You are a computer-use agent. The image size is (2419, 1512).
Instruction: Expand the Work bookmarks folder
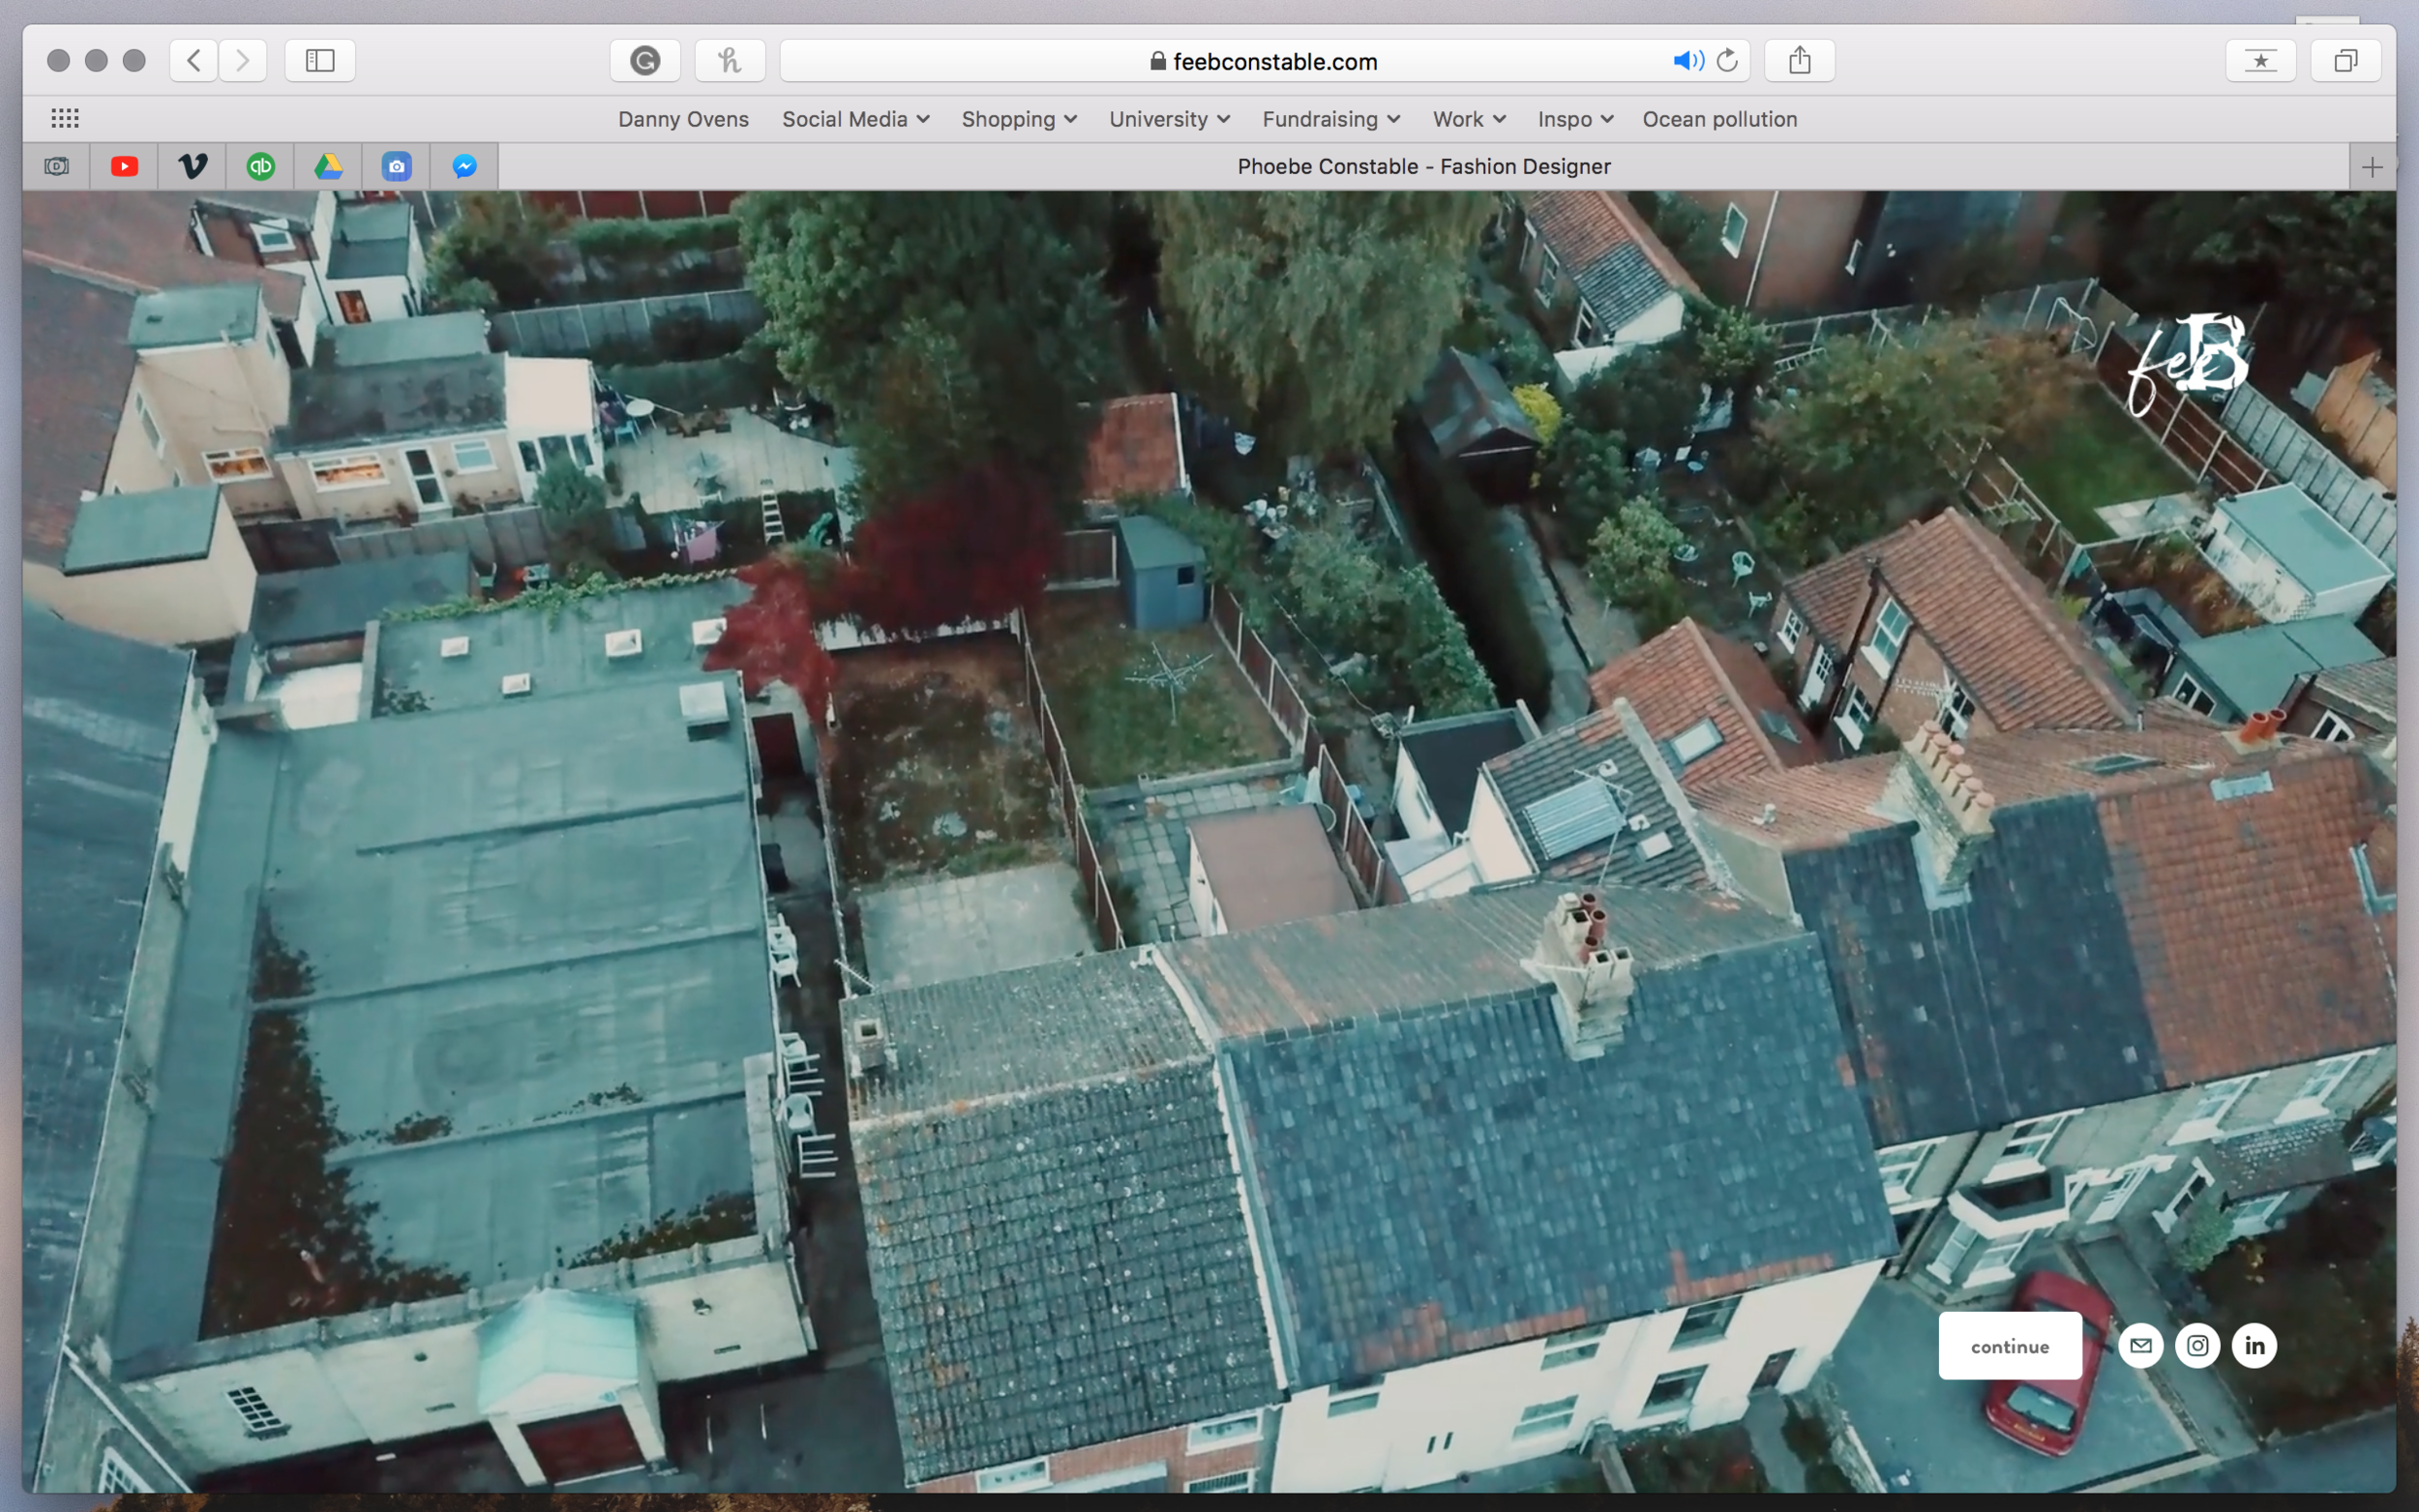(1469, 119)
